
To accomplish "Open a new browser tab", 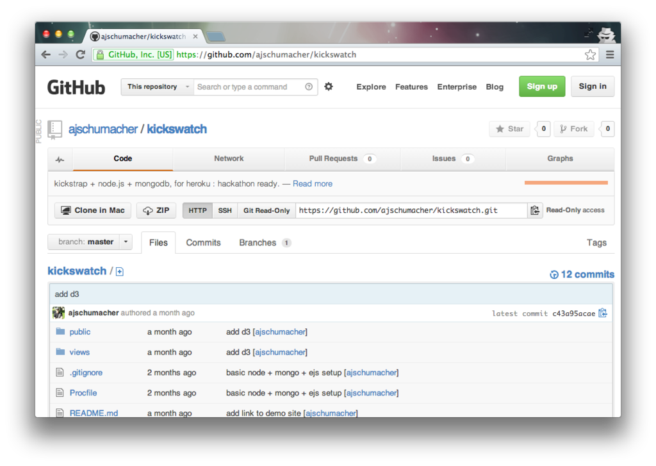I will [216, 37].
